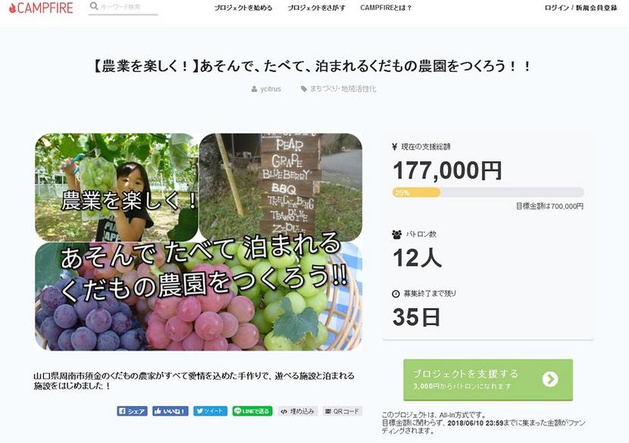629x443 pixels.
Task: Click the CAMPFIRE flame logo
Action: (x=41, y=8)
